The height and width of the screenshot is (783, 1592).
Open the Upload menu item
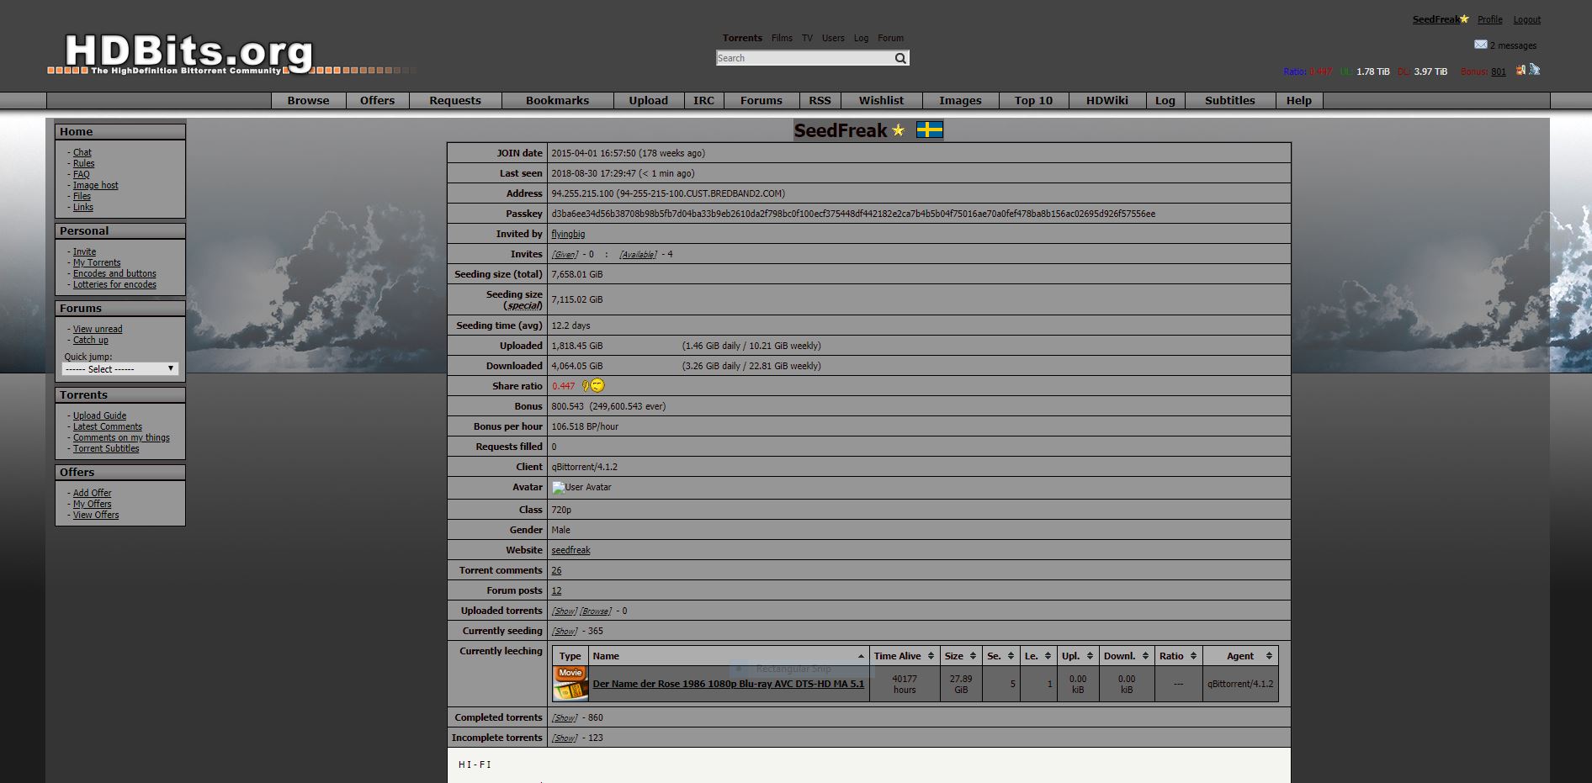648,100
